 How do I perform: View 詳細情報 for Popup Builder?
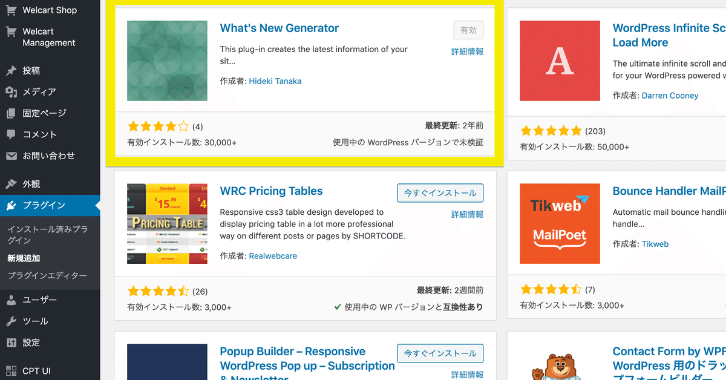click(x=467, y=375)
